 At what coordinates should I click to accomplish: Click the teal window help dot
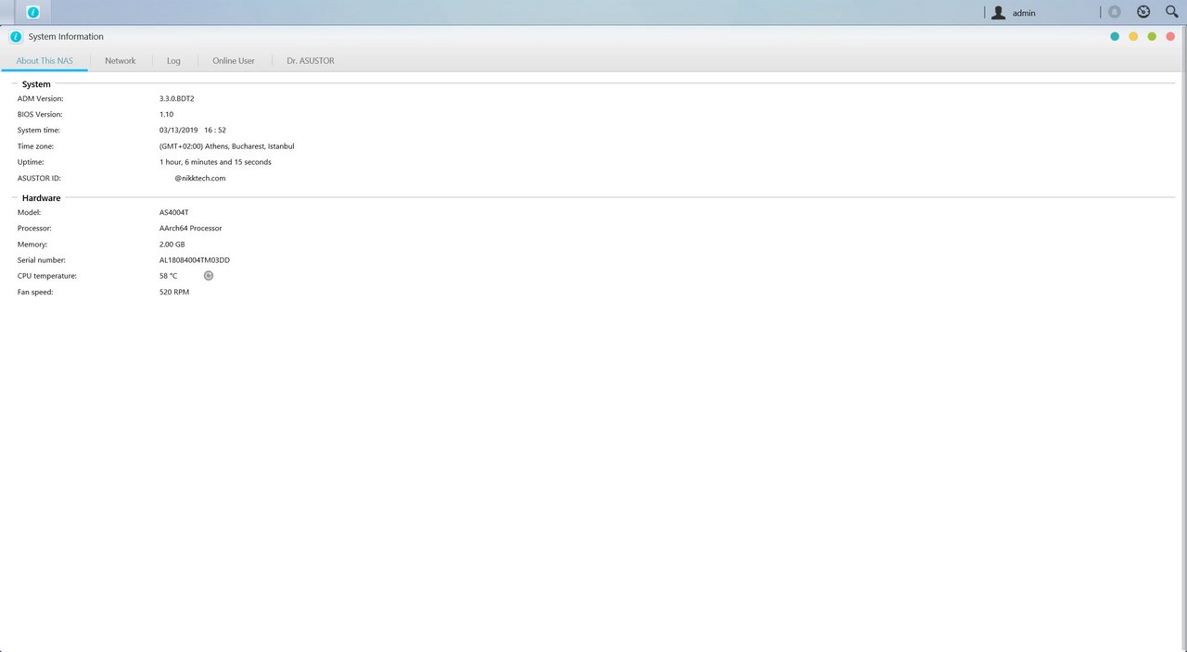coord(1115,37)
